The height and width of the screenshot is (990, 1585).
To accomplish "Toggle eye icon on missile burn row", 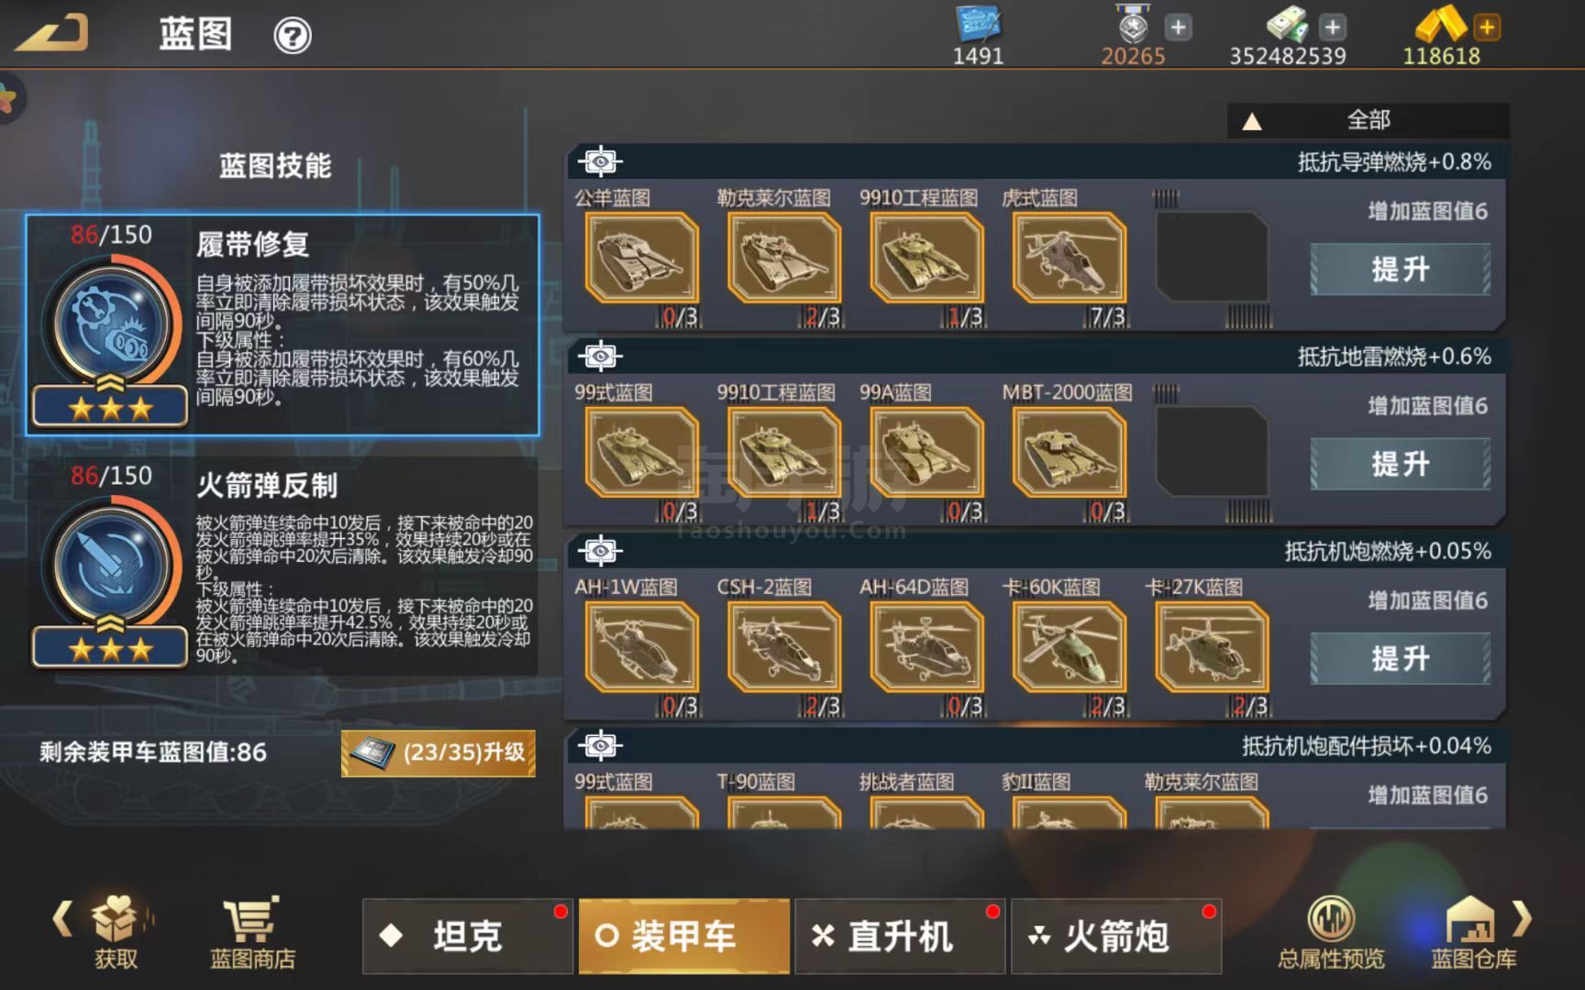I will [x=601, y=162].
